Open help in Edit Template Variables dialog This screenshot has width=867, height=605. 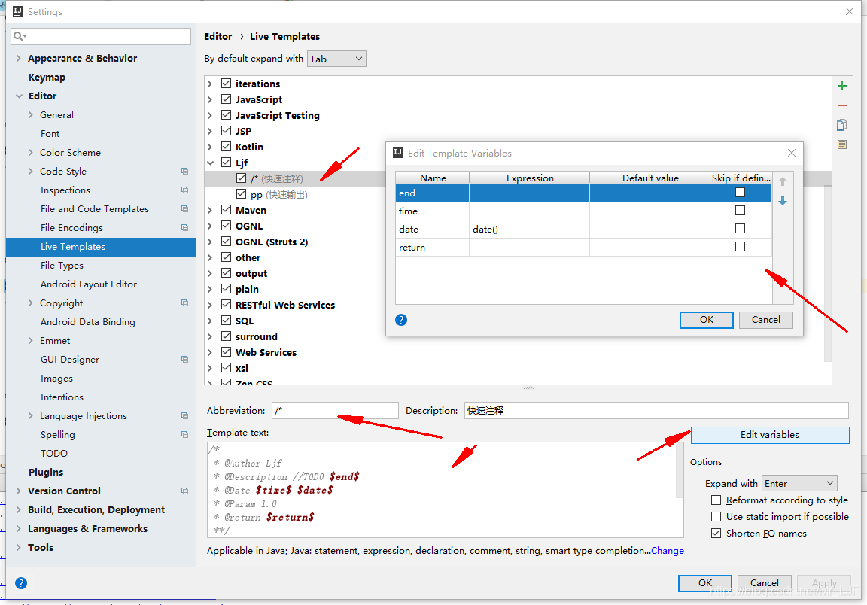click(401, 320)
